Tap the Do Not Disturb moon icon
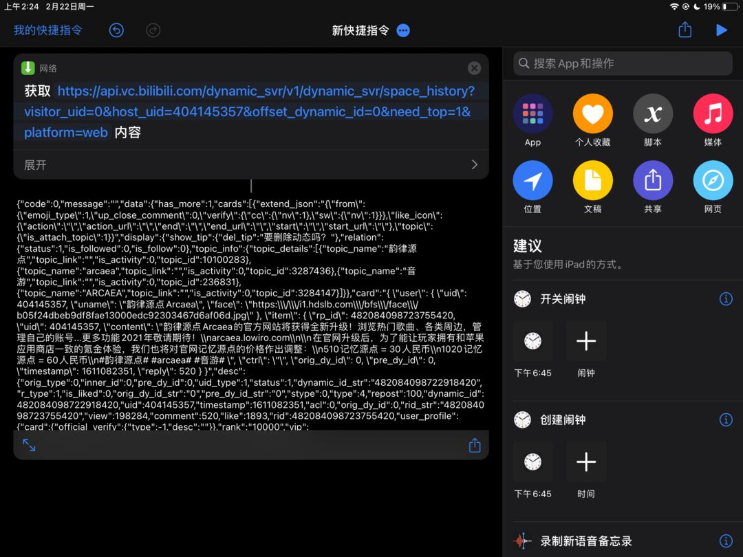Viewport: 743px width, 557px height. coord(696,7)
